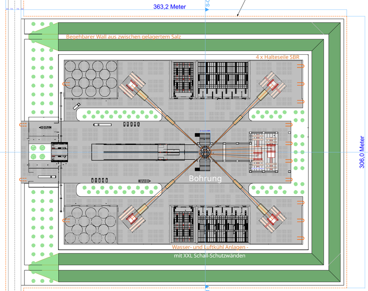Select the dark green wall on right side

coord(334,152)
